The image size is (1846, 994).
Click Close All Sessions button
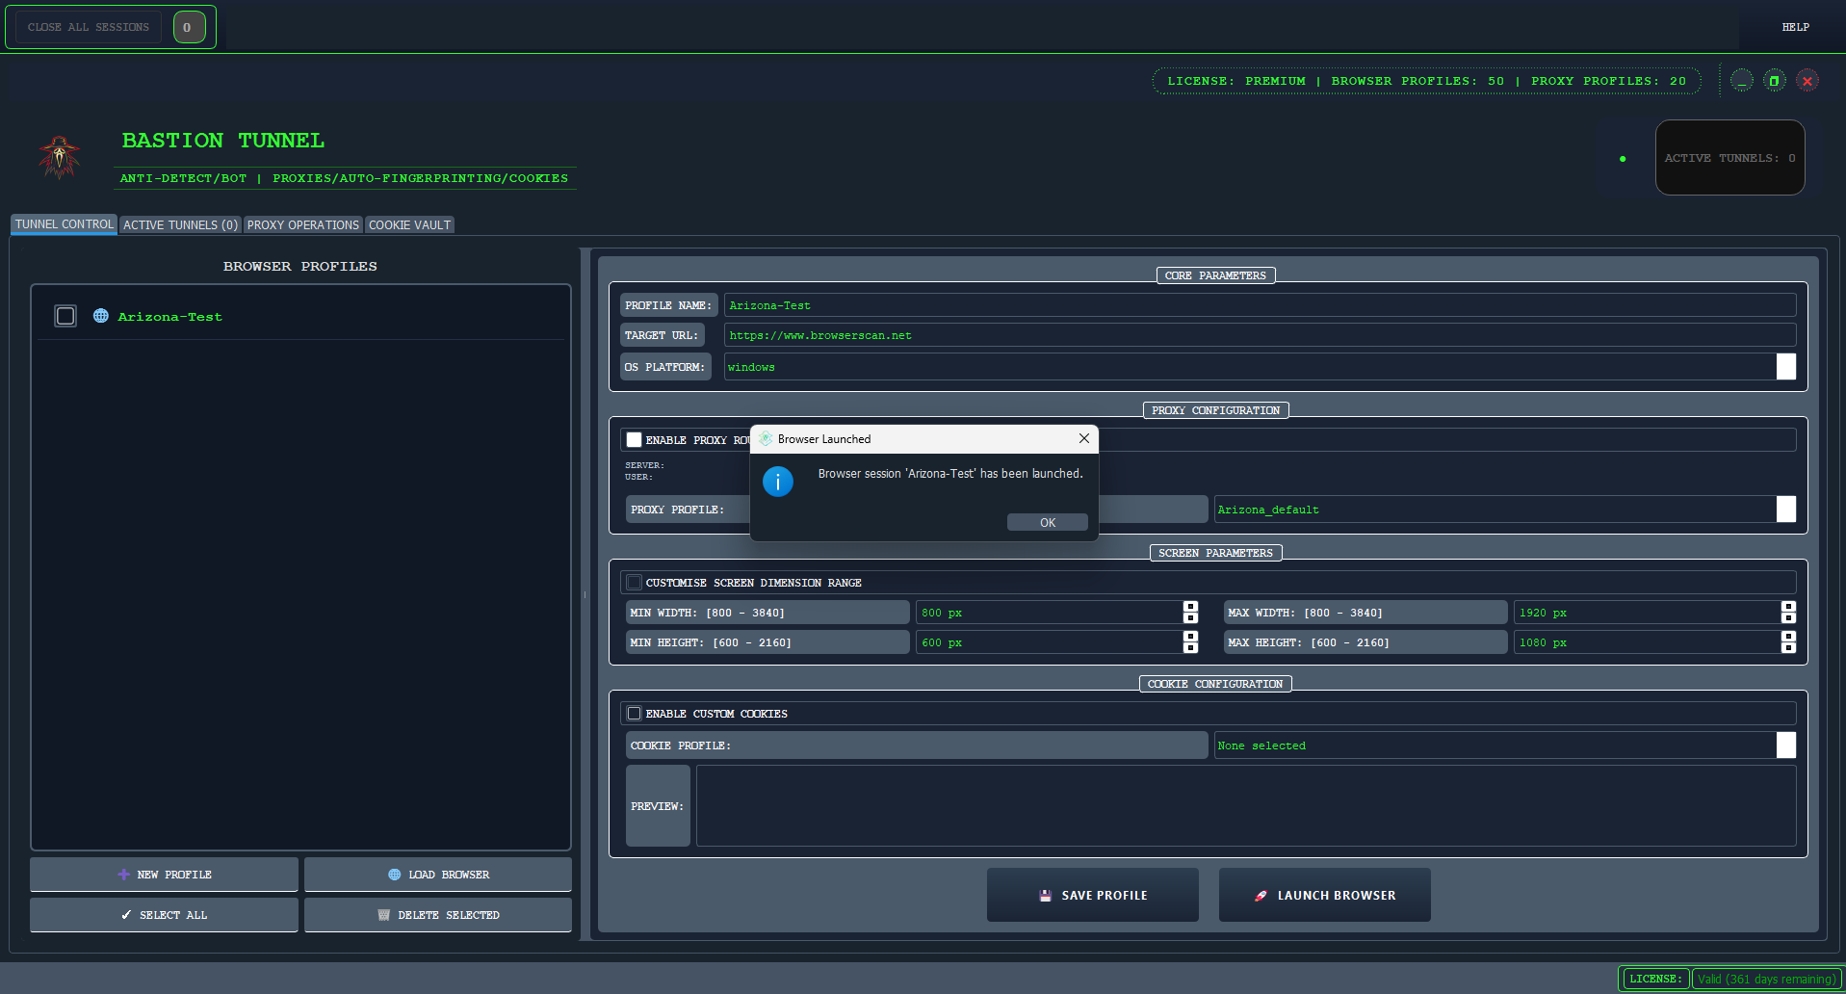click(x=89, y=27)
